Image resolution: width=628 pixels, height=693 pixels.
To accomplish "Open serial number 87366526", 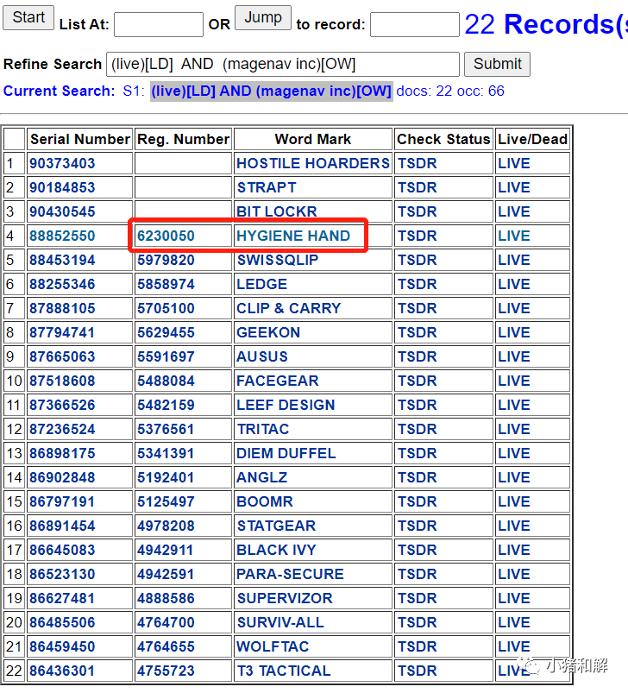I will click(x=62, y=405).
